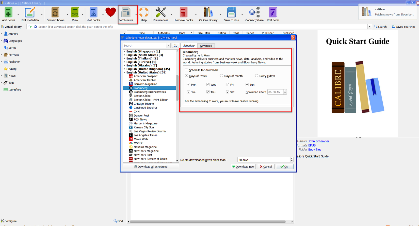The image size is (419, 226).
Task: Click the Fetch news toolbar icon
Action: click(x=126, y=12)
